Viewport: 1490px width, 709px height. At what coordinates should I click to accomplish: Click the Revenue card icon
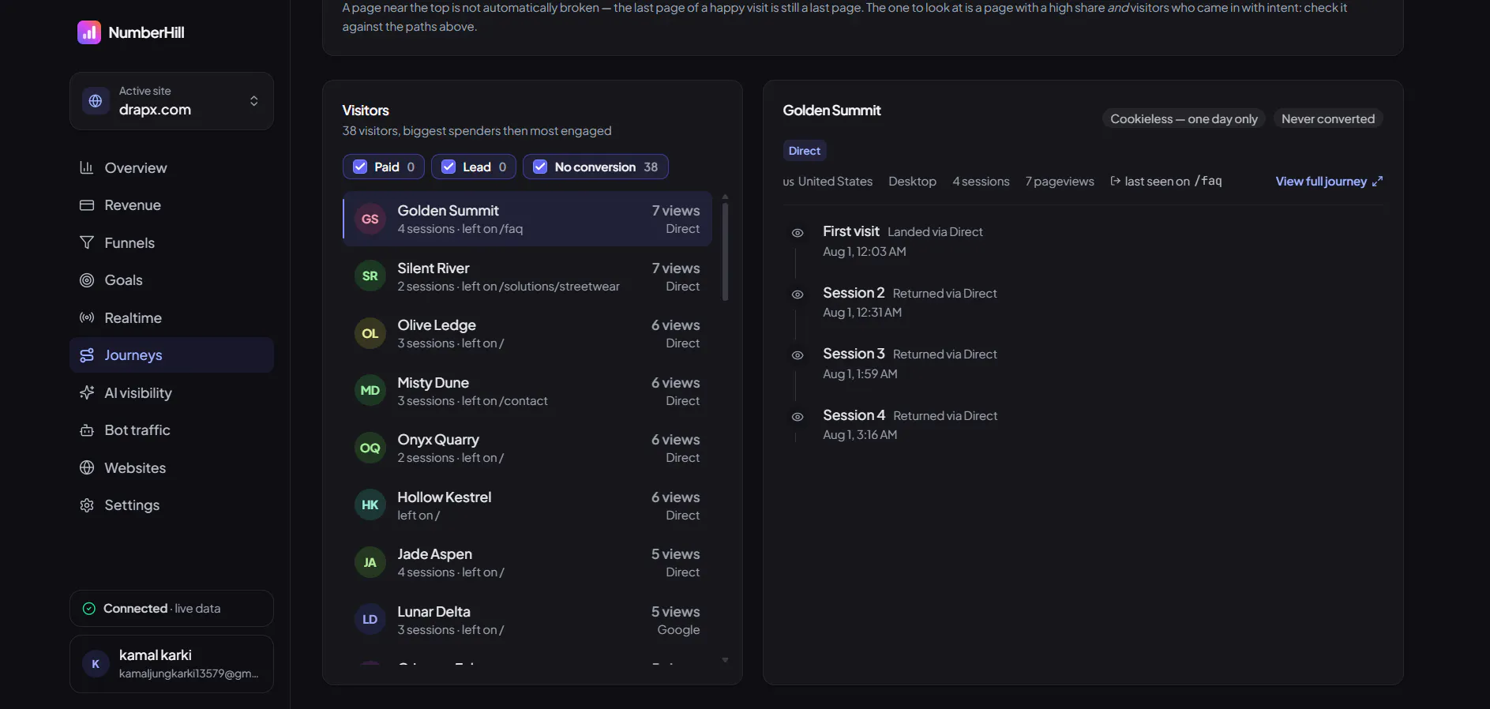pyautogui.click(x=87, y=205)
